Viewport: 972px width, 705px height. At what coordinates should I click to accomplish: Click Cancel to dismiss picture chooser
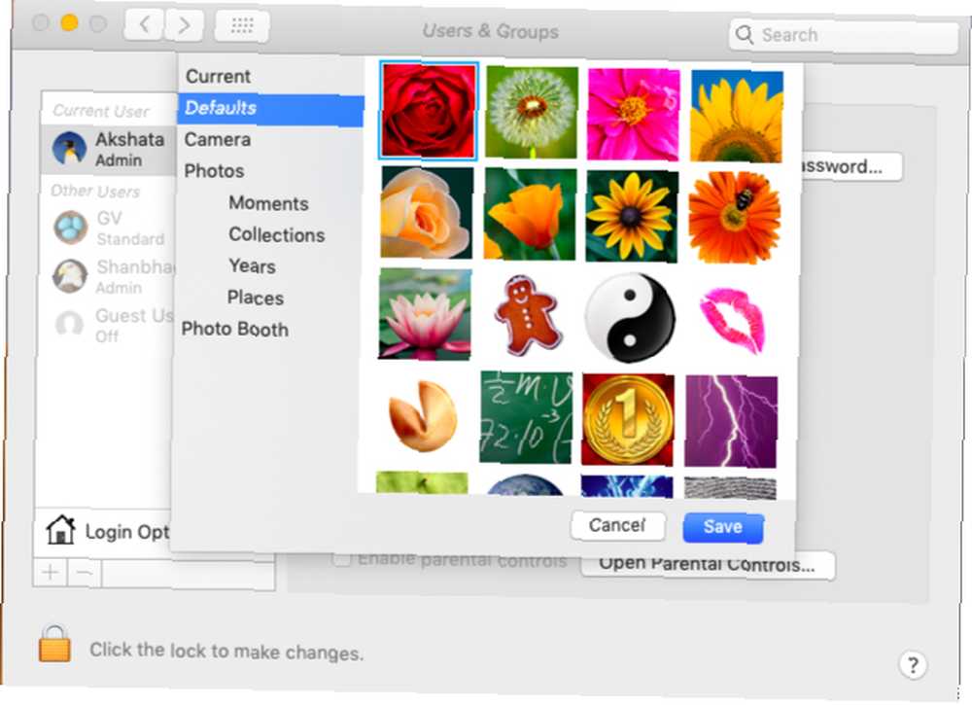617,526
